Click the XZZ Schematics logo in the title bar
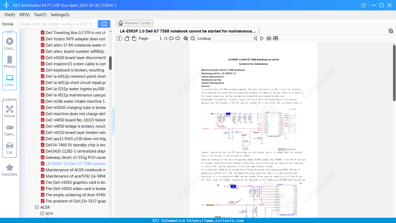 7,5
